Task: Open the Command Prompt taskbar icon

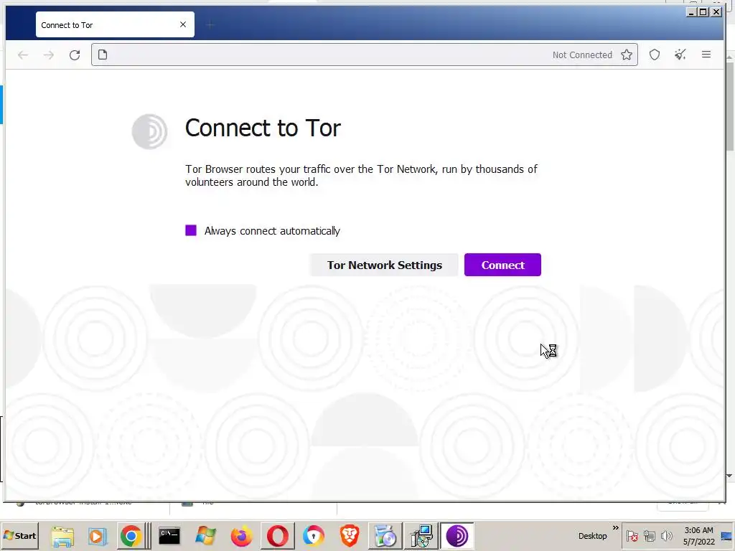Action: point(169,535)
